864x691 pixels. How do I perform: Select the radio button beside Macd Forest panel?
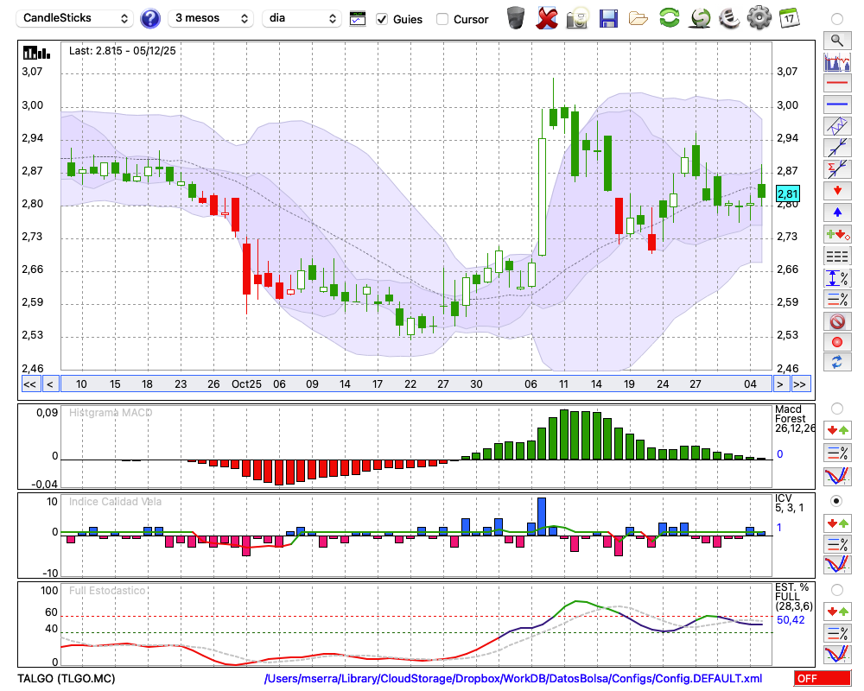coord(836,408)
